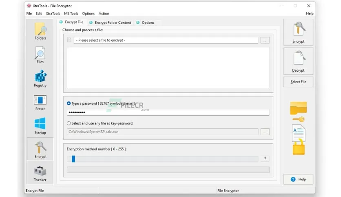Click 'Encryption method number [ 0 - 255 ]:' label
341x197 pixels.
click(x=97, y=149)
